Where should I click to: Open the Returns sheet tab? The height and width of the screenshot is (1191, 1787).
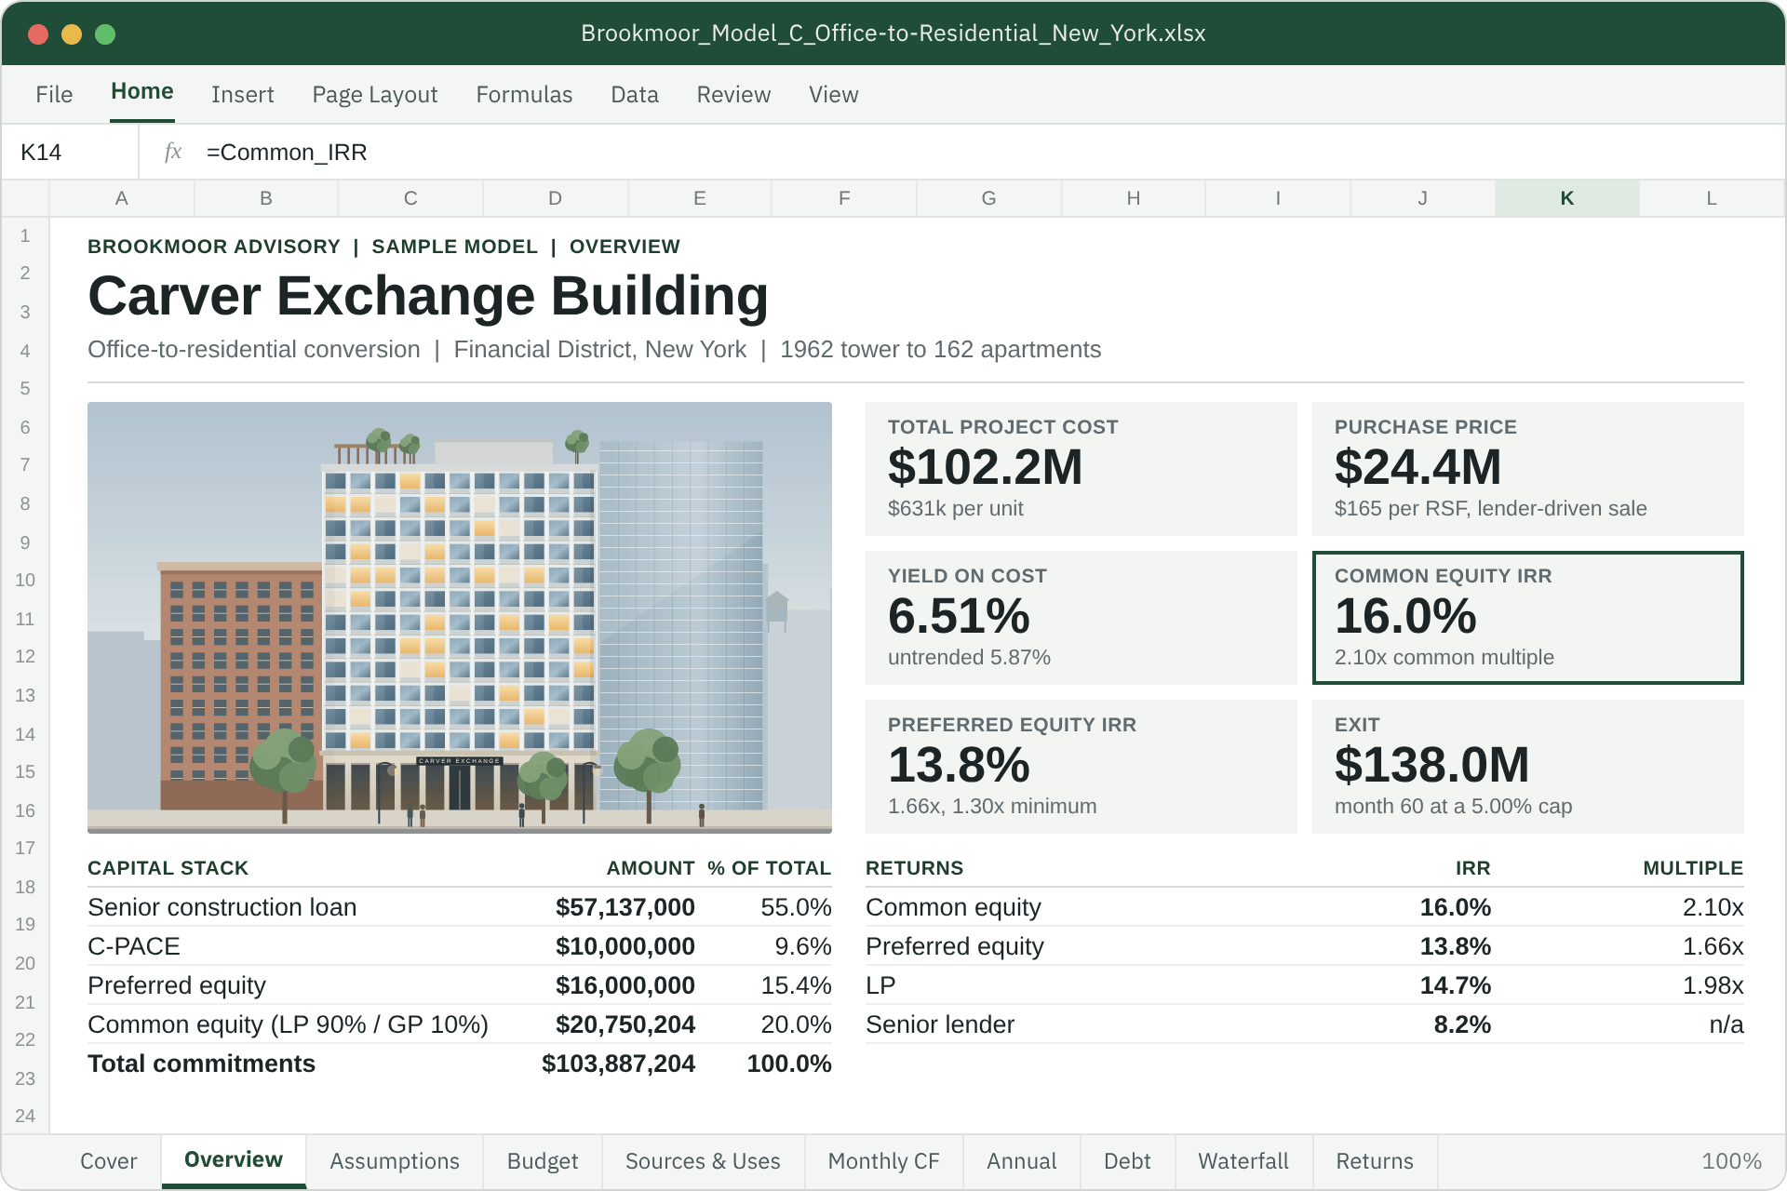[x=1375, y=1160]
